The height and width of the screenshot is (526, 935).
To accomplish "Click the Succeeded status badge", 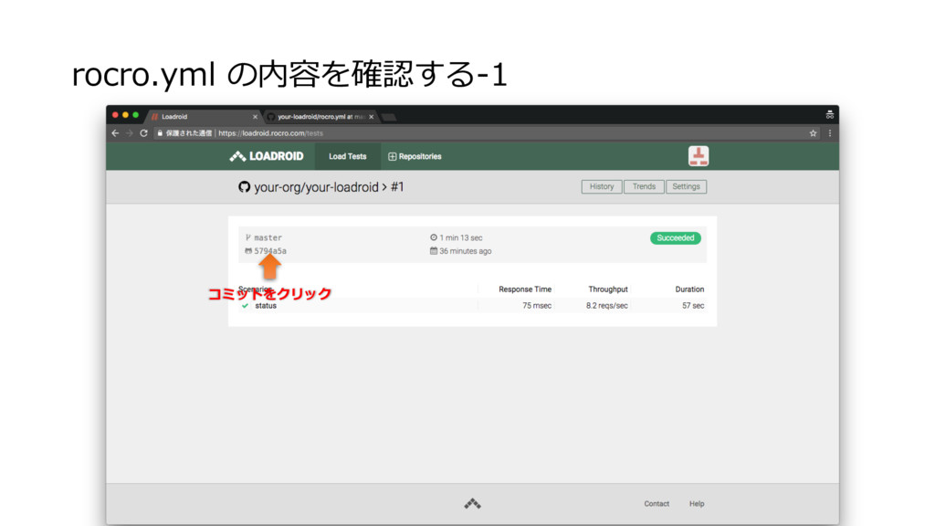I will click(676, 238).
